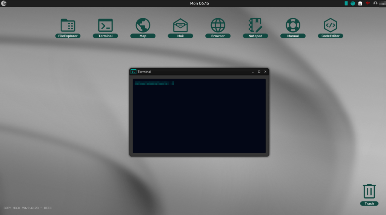Click the teal pie chart tray icon
The width and height of the screenshot is (386, 215).
353,3
